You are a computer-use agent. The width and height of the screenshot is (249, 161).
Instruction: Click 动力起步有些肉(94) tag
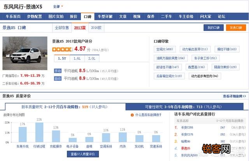(x=205, y=76)
